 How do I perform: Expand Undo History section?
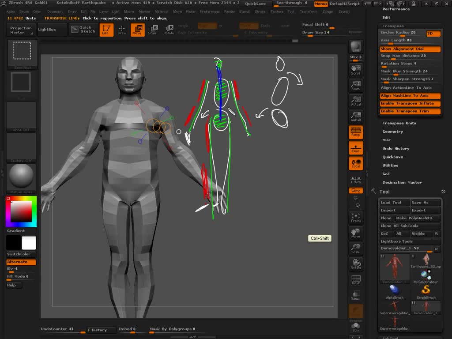pos(396,148)
